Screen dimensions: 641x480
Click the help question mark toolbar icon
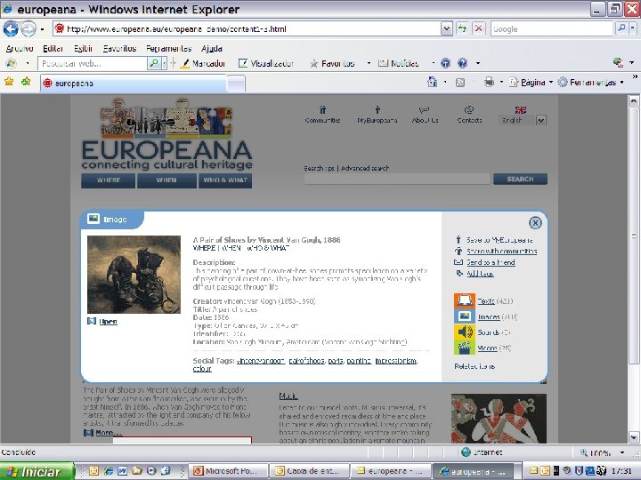pyautogui.click(x=462, y=63)
